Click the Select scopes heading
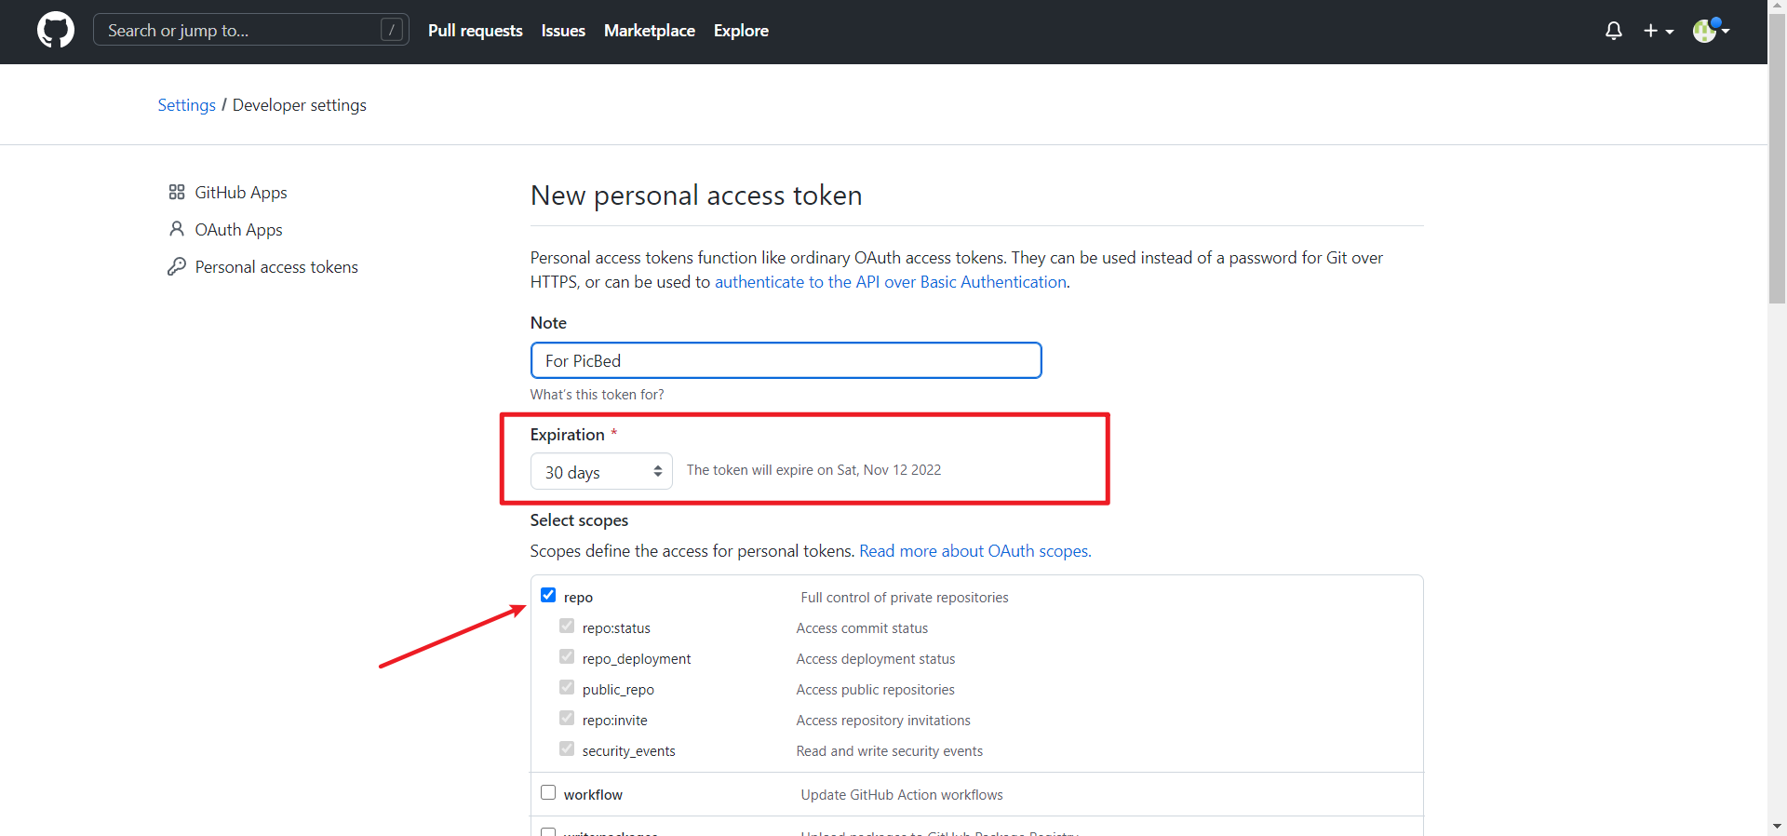The image size is (1787, 836). tap(579, 520)
